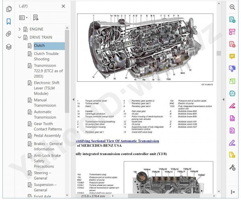Viewport: 241px width, 200px height.
Task: Click the find current bookmark icon
Action: (36, 18)
